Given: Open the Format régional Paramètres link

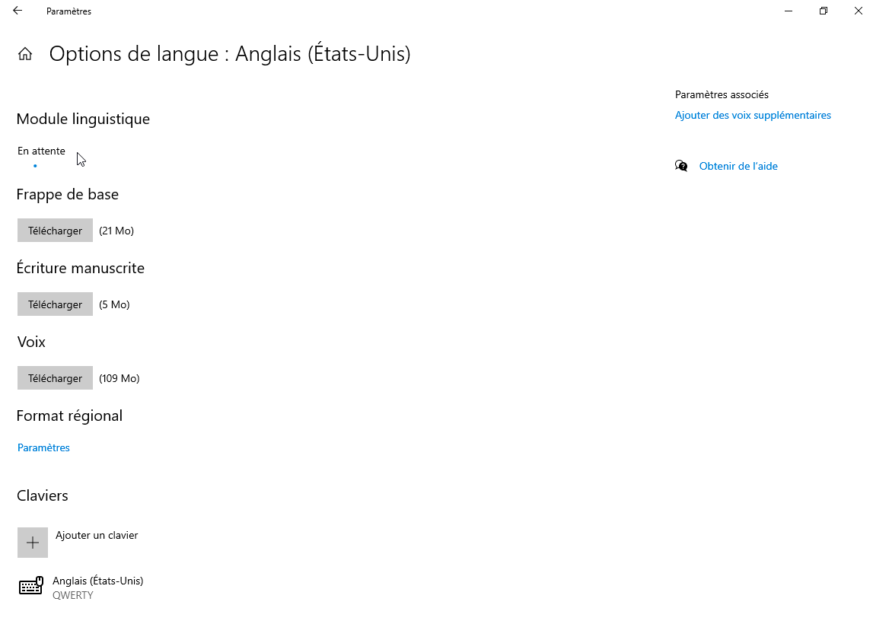Looking at the screenshot, I should [x=43, y=447].
